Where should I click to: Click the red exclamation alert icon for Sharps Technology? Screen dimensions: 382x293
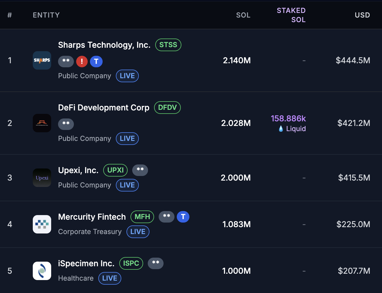[x=82, y=62]
